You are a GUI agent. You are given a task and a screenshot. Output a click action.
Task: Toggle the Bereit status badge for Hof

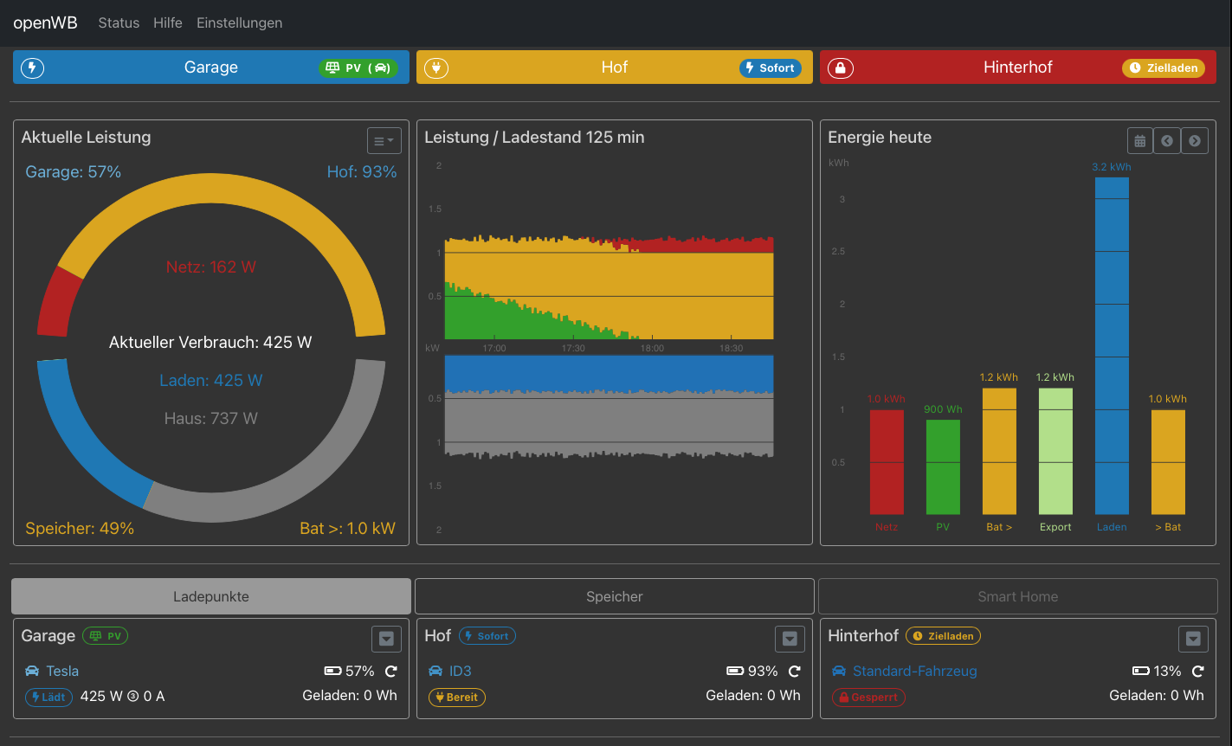click(457, 697)
